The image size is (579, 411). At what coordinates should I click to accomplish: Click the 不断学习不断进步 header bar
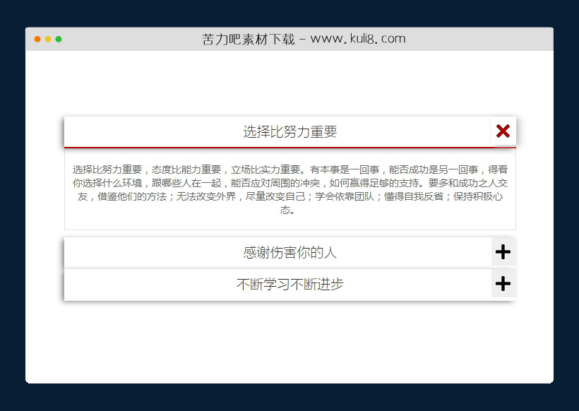pos(289,283)
